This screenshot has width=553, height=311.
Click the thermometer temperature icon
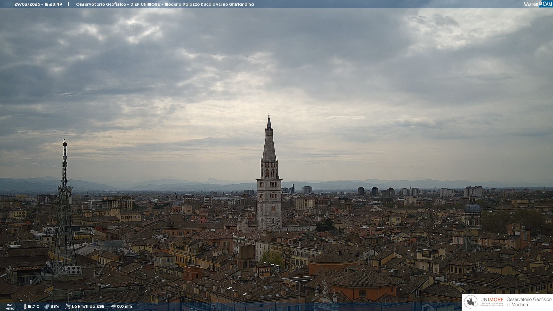pyautogui.click(x=25, y=306)
